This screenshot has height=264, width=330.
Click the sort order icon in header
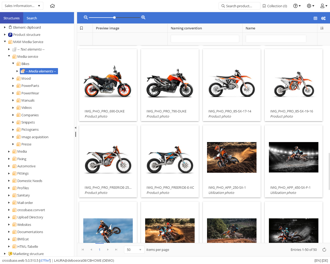point(322,28)
